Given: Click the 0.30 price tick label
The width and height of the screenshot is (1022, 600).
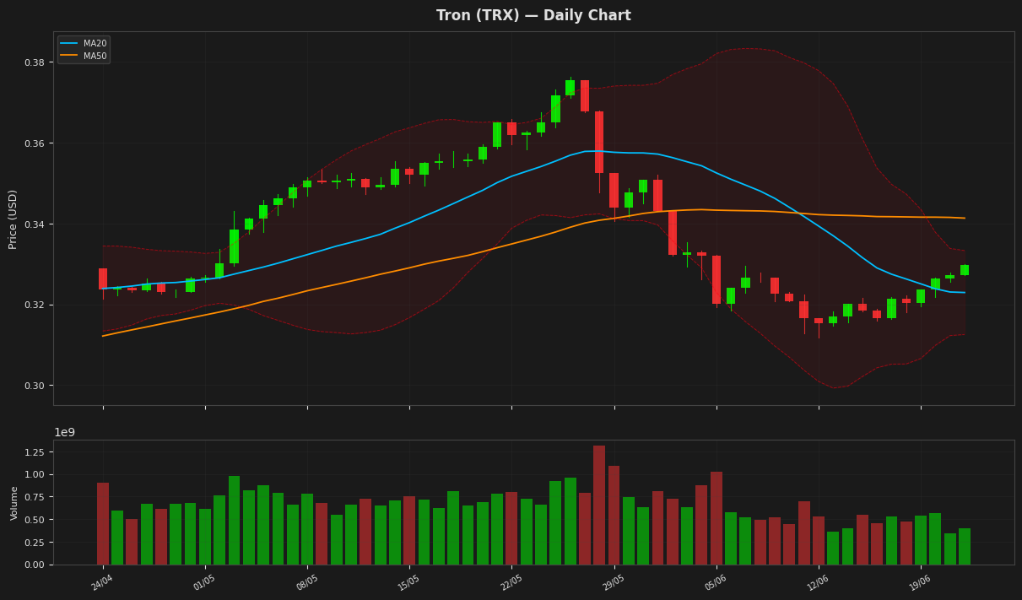Looking at the screenshot, I should tap(35, 386).
